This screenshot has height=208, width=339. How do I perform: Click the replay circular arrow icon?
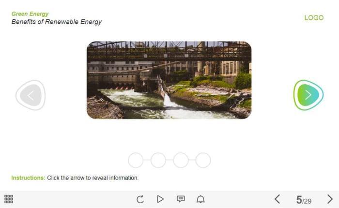click(140, 199)
